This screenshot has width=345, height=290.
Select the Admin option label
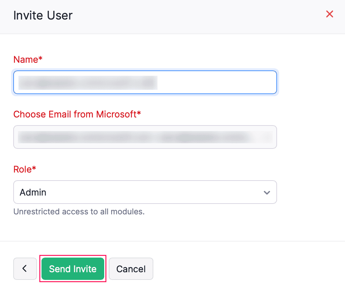pos(32,192)
